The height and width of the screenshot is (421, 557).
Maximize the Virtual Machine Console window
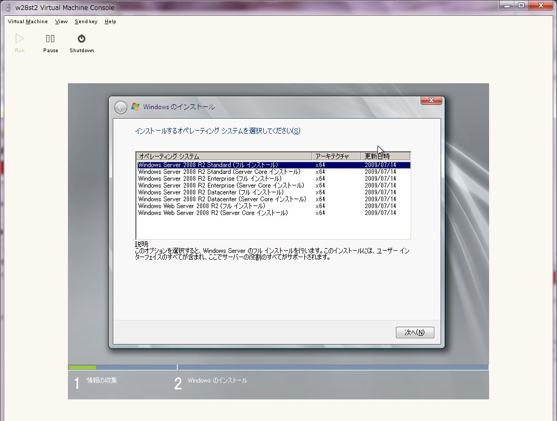pos(521,5)
